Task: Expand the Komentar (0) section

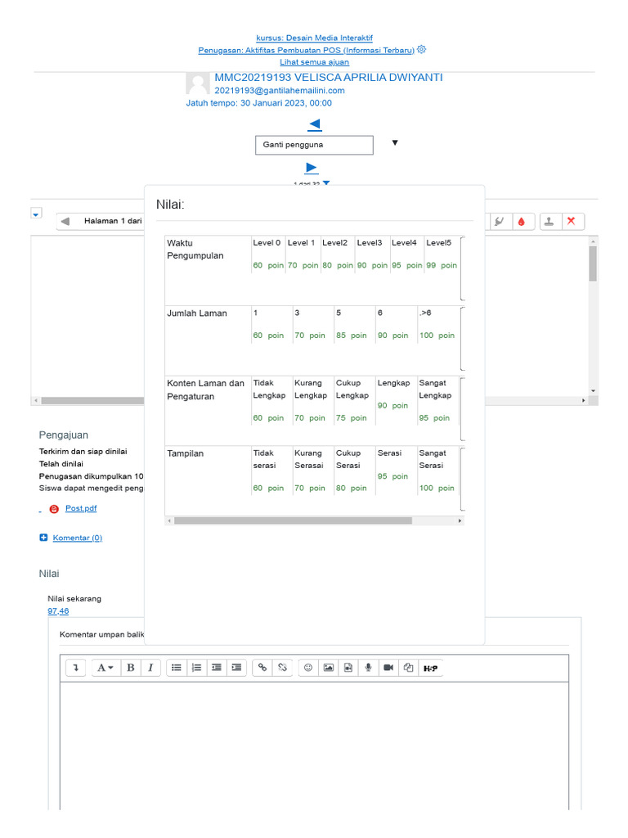Action: tap(77, 538)
